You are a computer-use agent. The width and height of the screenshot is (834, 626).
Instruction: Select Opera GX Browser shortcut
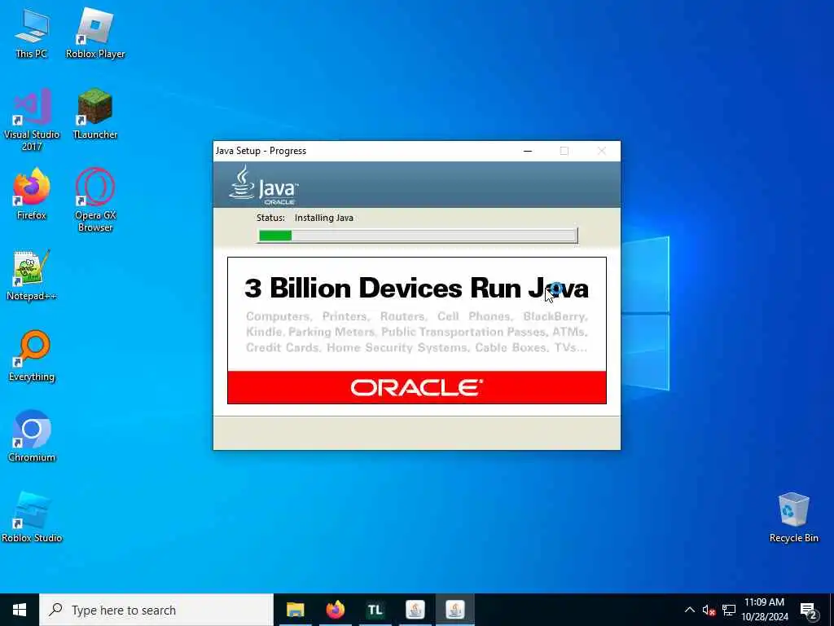click(x=95, y=201)
